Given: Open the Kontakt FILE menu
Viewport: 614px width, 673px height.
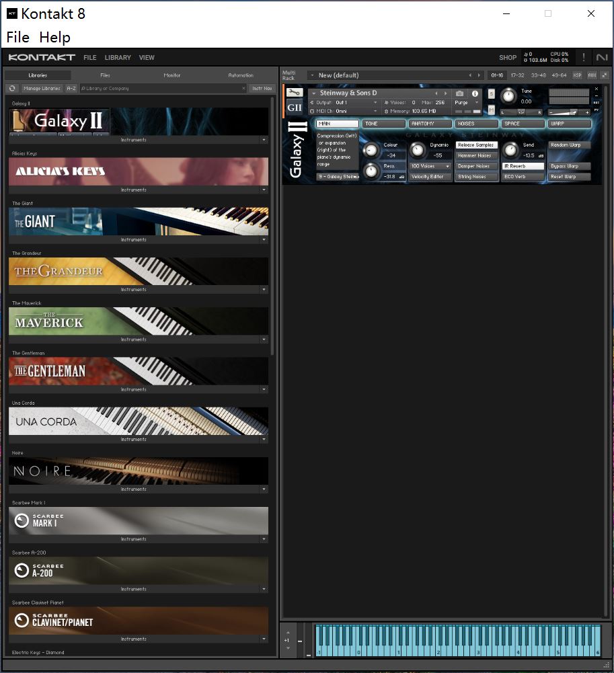Looking at the screenshot, I should tap(89, 58).
